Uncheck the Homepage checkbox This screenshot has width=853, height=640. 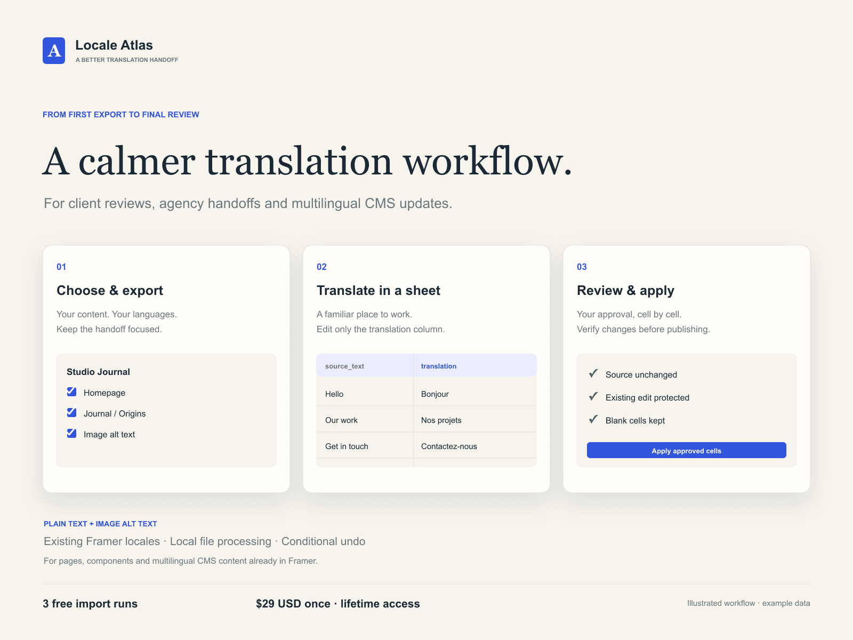coord(71,392)
